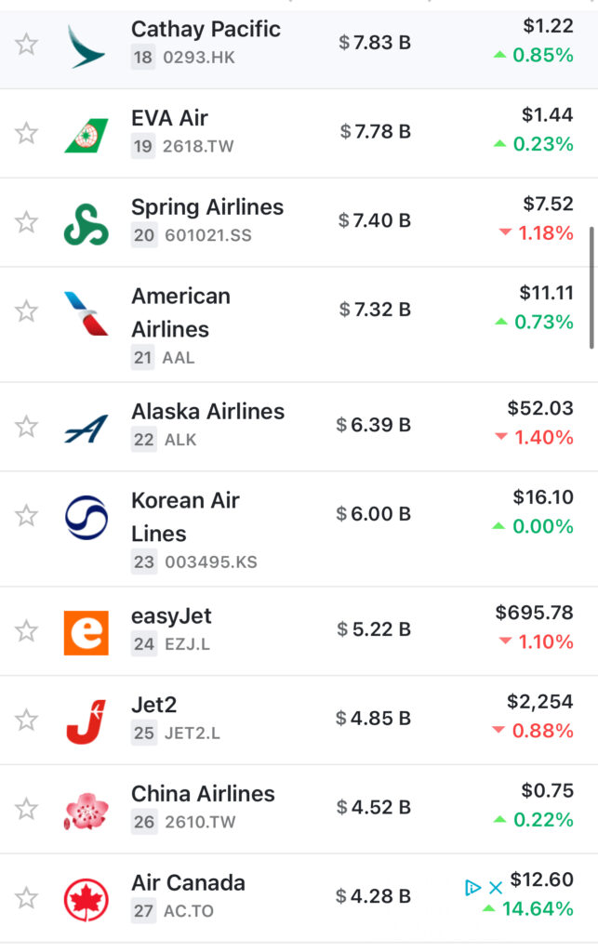The height and width of the screenshot is (952, 598).
Task: Click the American Airlines name link
Action: click(181, 312)
